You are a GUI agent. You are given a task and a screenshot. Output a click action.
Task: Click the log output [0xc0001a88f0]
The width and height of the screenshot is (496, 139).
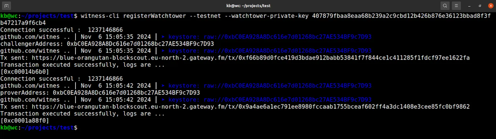(25, 120)
